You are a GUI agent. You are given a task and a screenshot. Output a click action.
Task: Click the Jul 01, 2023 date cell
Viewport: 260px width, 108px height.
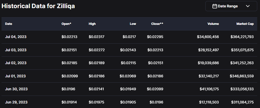16,76
